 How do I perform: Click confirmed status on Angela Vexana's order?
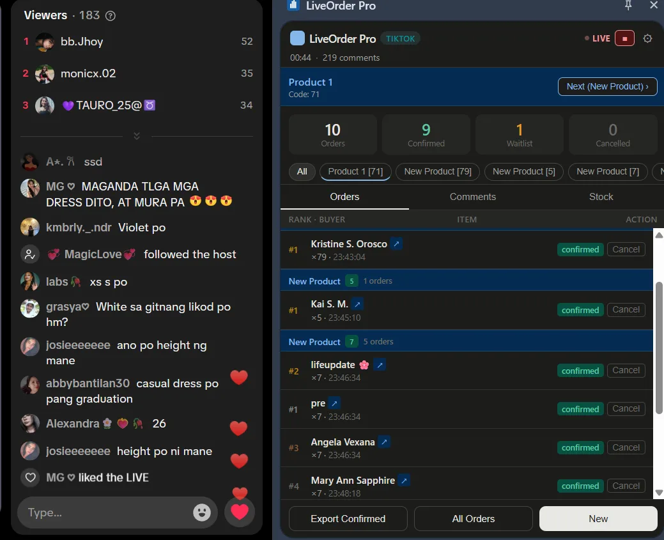point(580,448)
